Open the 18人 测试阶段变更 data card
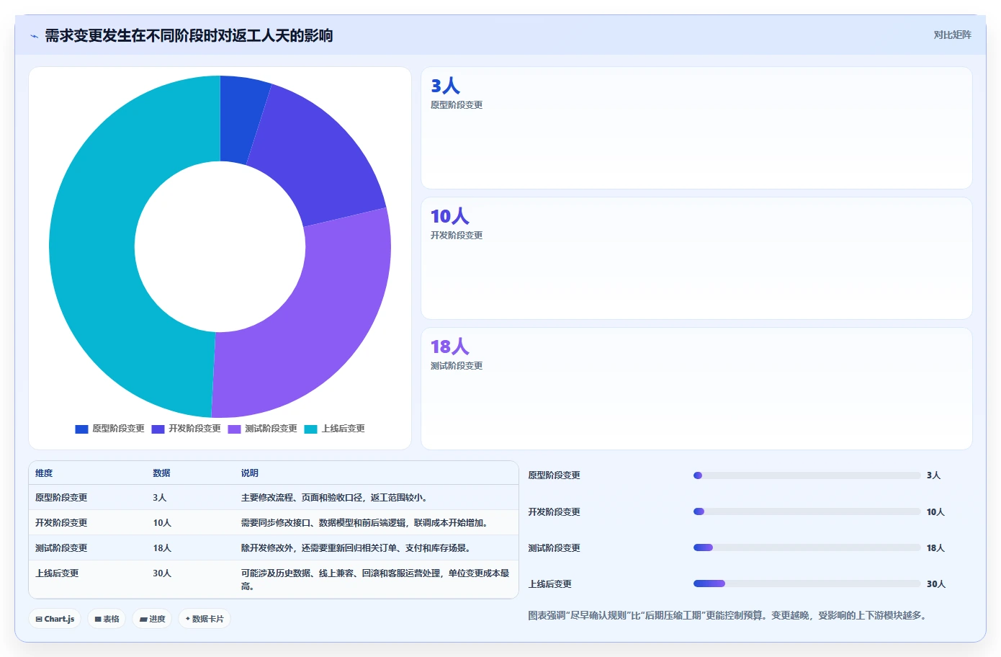1001x657 pixels. pos(696,389)
